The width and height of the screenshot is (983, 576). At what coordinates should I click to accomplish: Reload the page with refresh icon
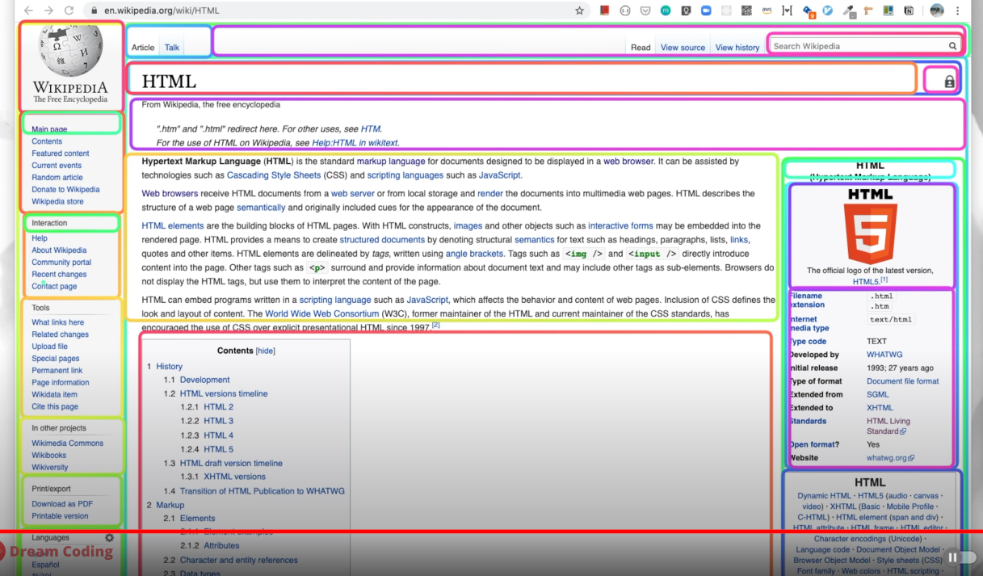tap(69, 11)
